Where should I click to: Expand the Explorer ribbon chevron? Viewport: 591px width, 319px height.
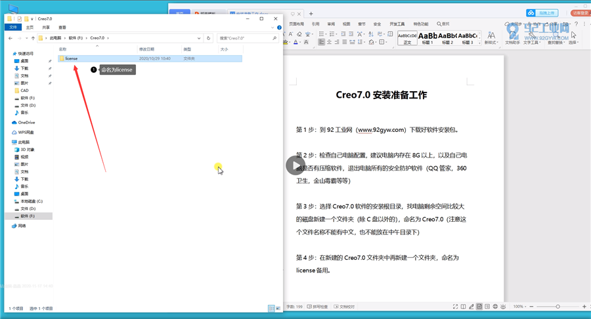273,28
